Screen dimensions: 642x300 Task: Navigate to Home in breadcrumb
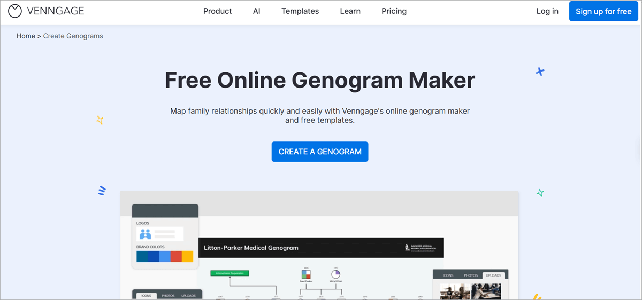tap(26, 36)
